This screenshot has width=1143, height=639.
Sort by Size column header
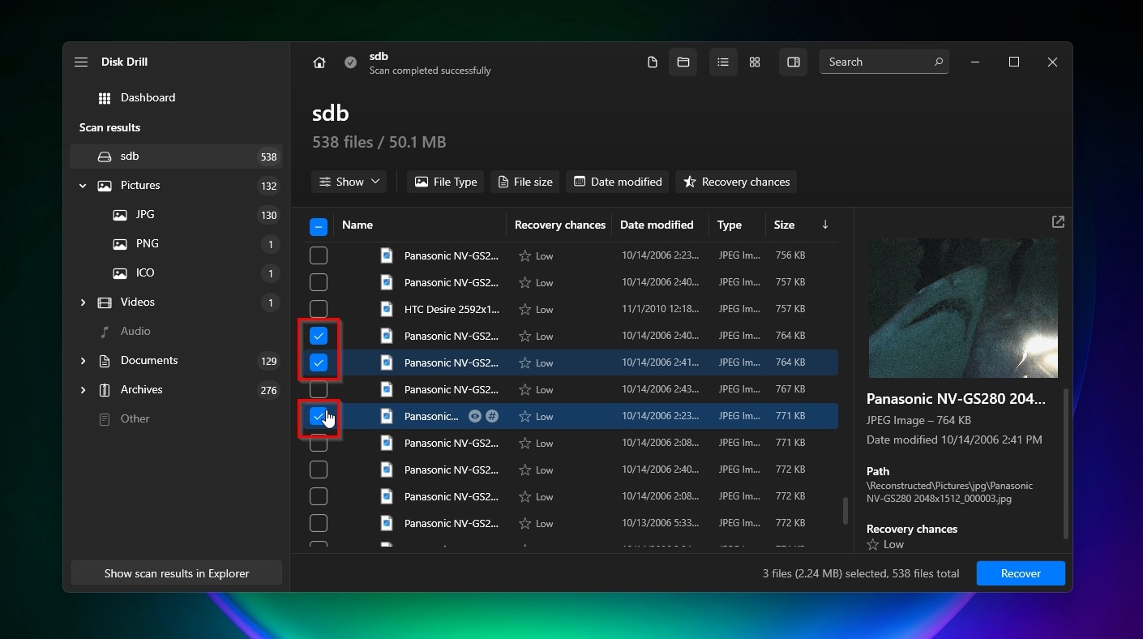click(x=784, y=225)
